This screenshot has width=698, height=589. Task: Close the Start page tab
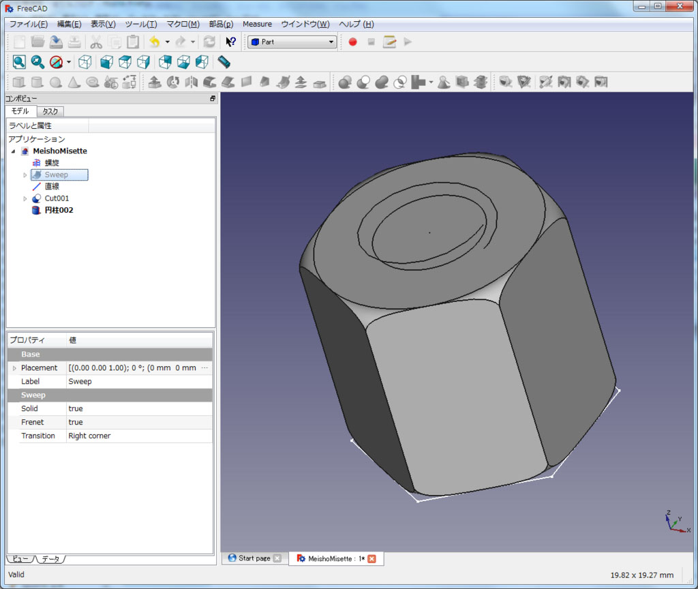[x=277, y=558]
